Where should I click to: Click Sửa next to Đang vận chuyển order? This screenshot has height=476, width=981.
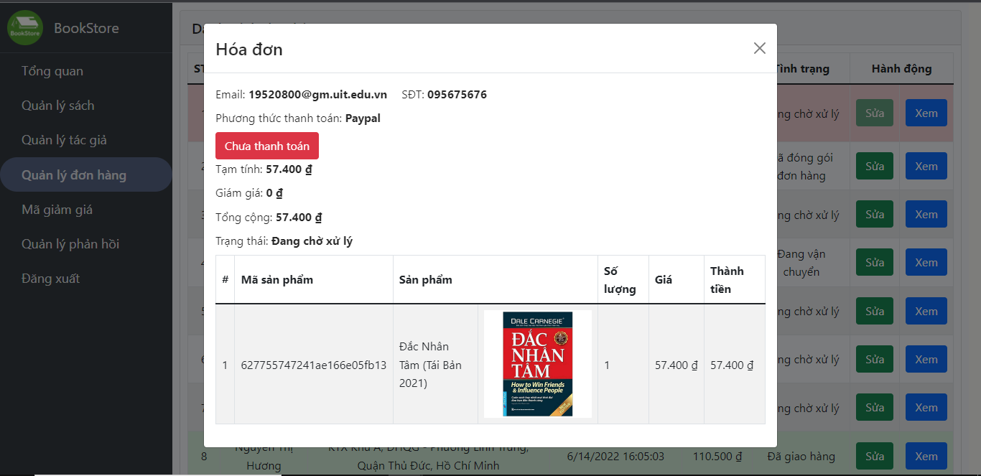(874, 261)
